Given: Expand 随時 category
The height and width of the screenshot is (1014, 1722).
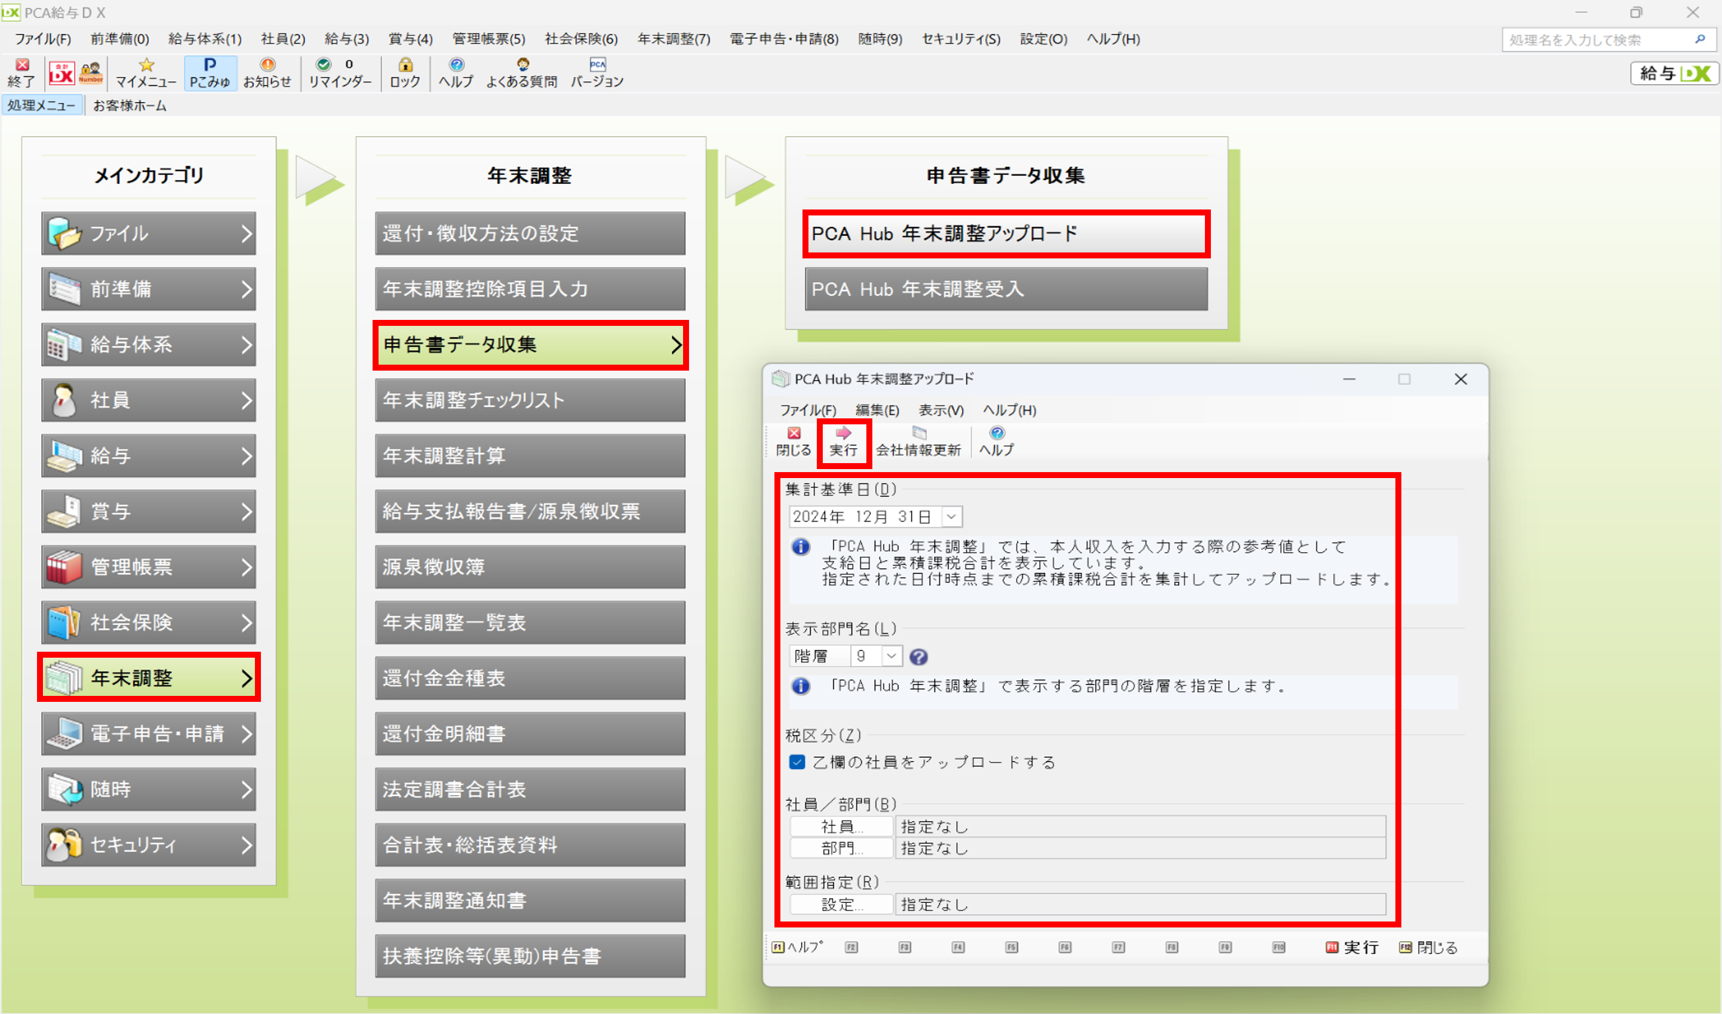Looking at the screenshot, I should click(x=148, y=789).
